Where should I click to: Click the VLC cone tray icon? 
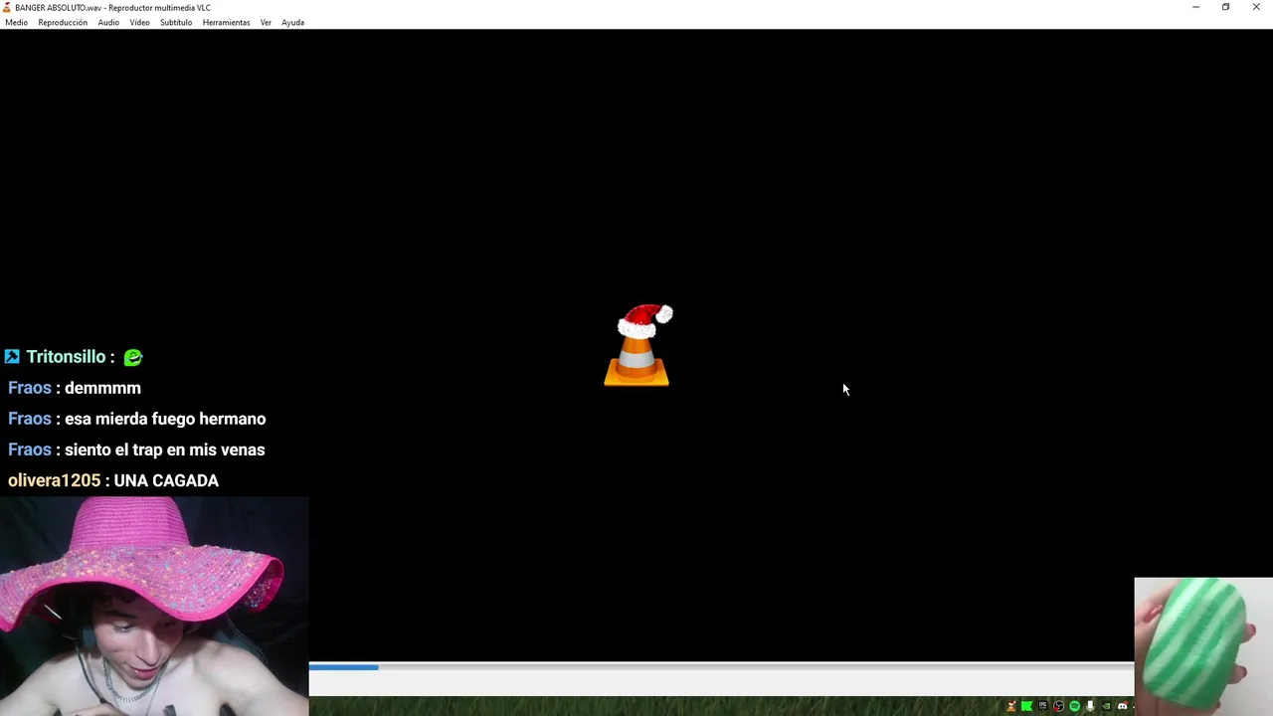(x=1011, y=706)
